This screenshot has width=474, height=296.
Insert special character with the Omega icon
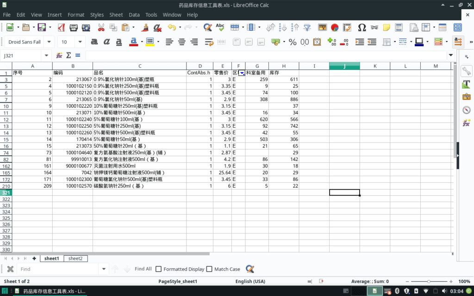coord(362,28)
